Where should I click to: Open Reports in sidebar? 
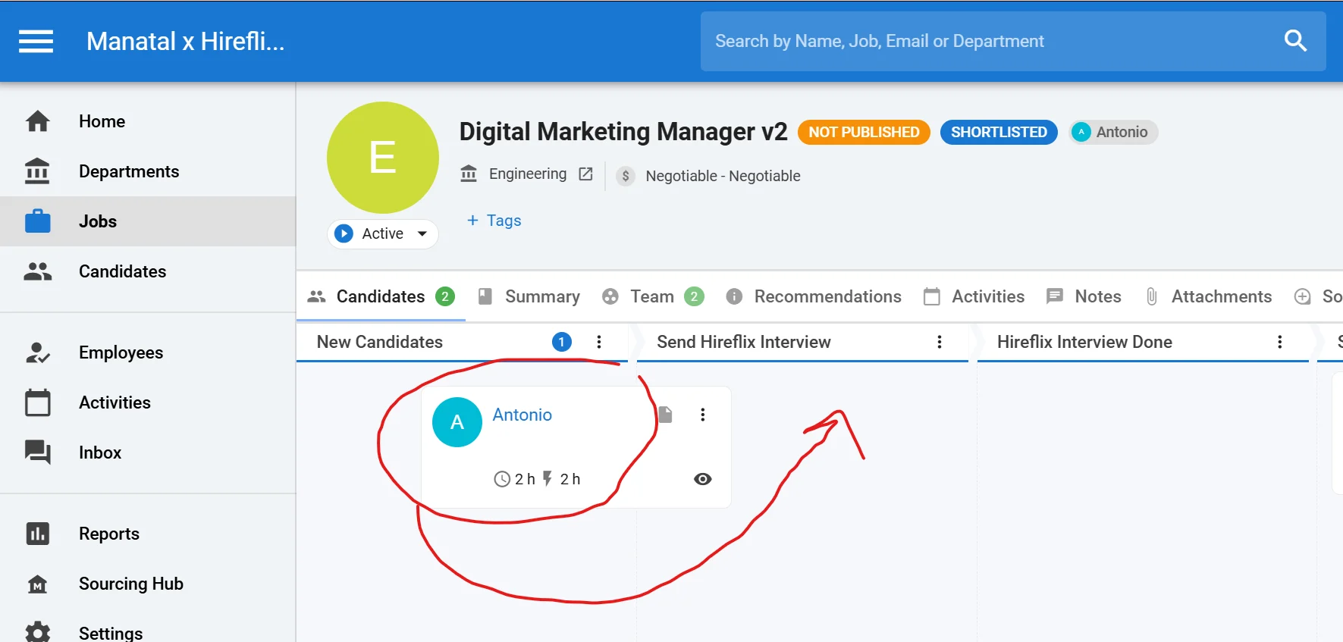click(148, 534)
